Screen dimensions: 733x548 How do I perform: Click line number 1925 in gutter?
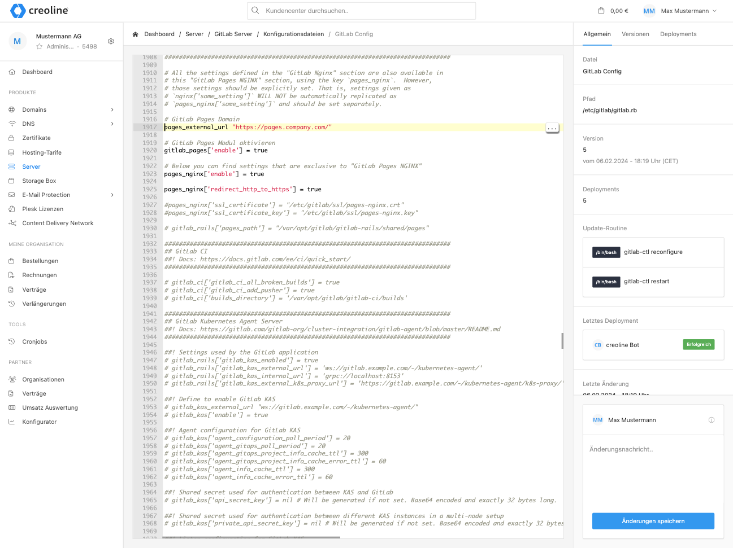coord(149,190)
